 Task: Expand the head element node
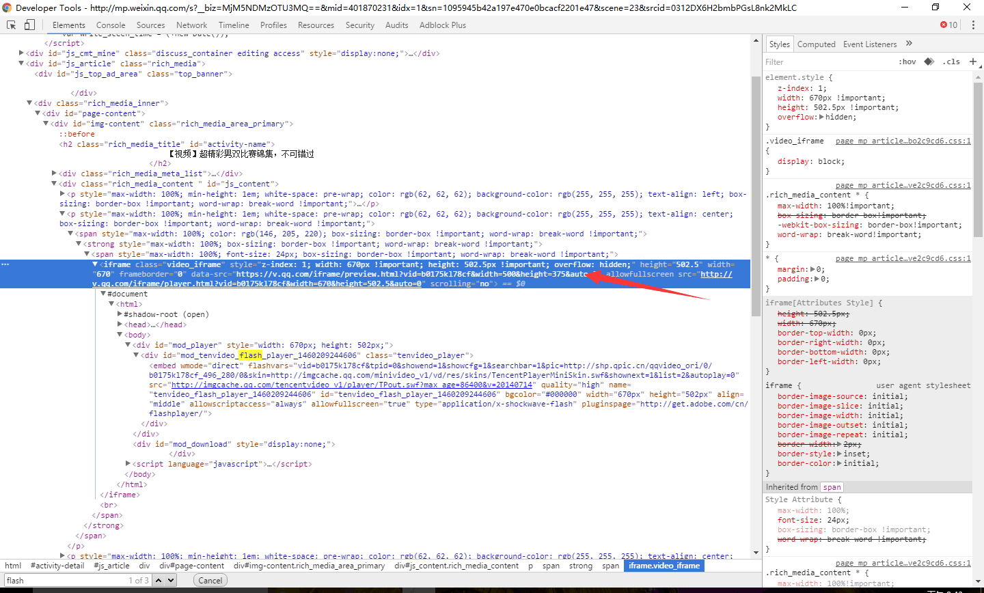click(x=120, y=325)
